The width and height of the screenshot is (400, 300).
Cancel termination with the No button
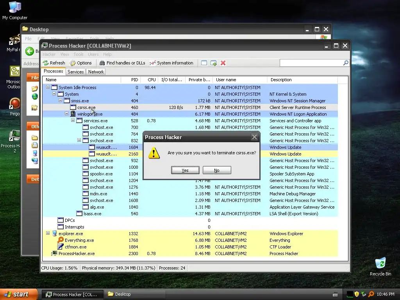217,170
